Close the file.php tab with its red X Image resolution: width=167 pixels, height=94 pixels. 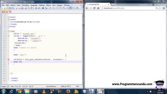pyautogui.click(x=10, y=12)
